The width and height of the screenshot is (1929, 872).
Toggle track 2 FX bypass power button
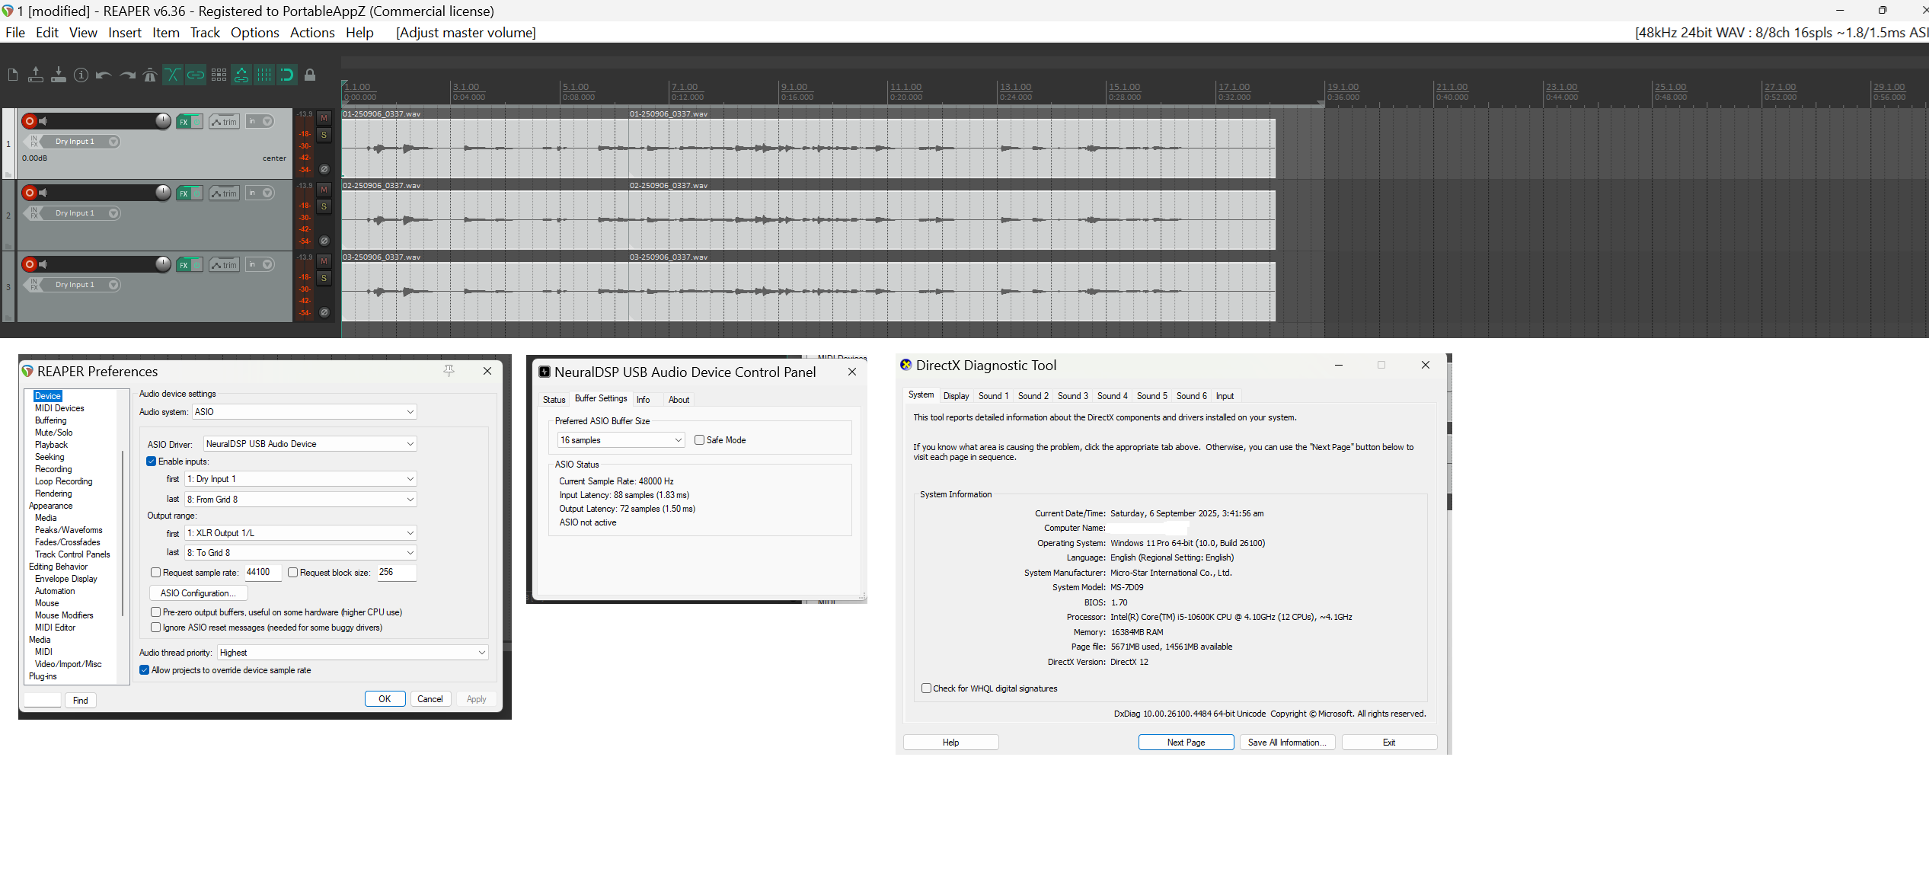(x=197, y=193)
